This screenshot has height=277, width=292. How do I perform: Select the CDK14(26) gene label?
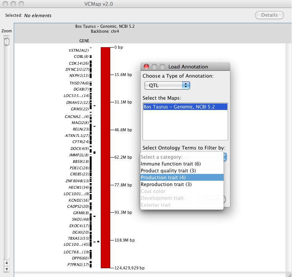point(79,64)
